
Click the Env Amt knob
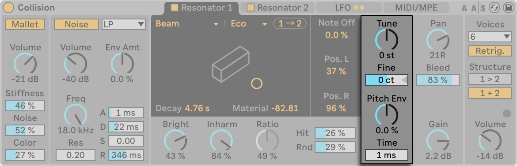(x=122, y=64)
